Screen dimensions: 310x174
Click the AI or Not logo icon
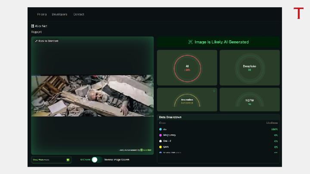click(33, 26)
